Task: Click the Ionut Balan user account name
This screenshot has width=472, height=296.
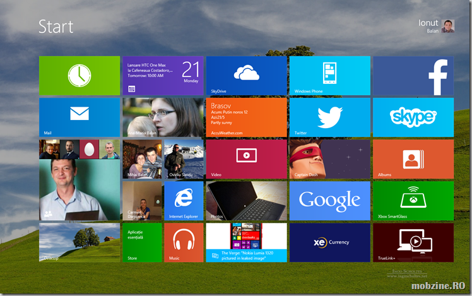Action: point(428,26)
